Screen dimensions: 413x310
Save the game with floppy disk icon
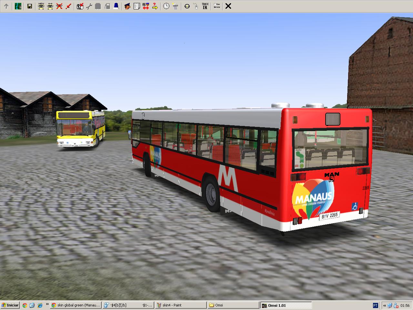pyautogui.click(x=29, y=6)
